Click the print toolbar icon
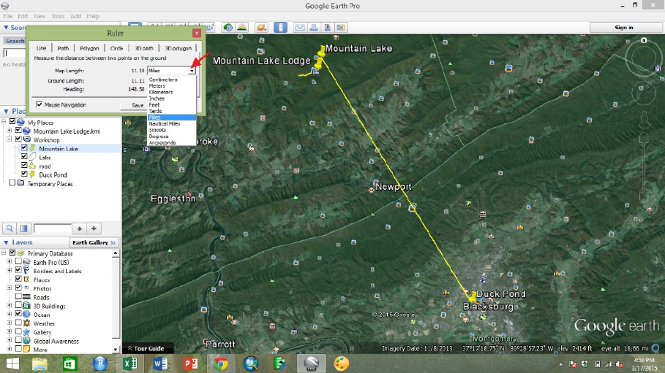Image resolution: width=665 pixels, height=373 pixels. 312,28
